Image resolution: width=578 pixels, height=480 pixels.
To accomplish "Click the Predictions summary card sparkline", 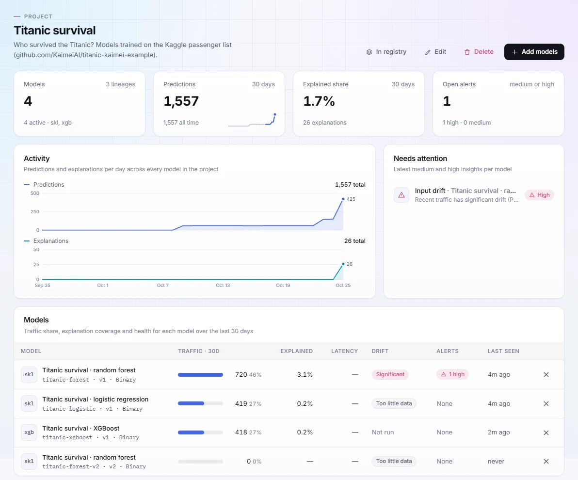I will coord(252,120).
